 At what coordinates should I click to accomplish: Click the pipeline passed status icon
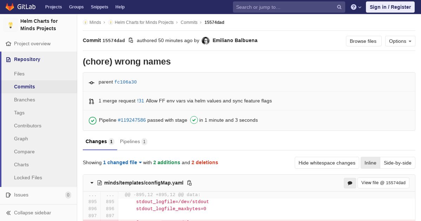[x=93, y=120]
